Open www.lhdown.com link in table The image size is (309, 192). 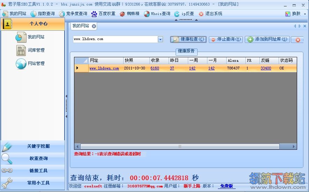(x=104, y=68)
